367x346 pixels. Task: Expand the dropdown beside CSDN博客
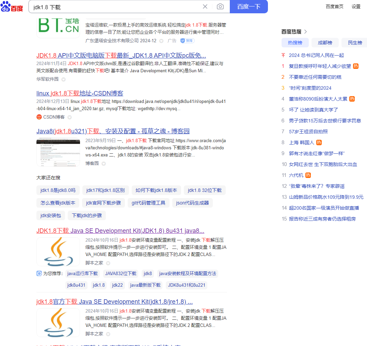click(69, 117)
